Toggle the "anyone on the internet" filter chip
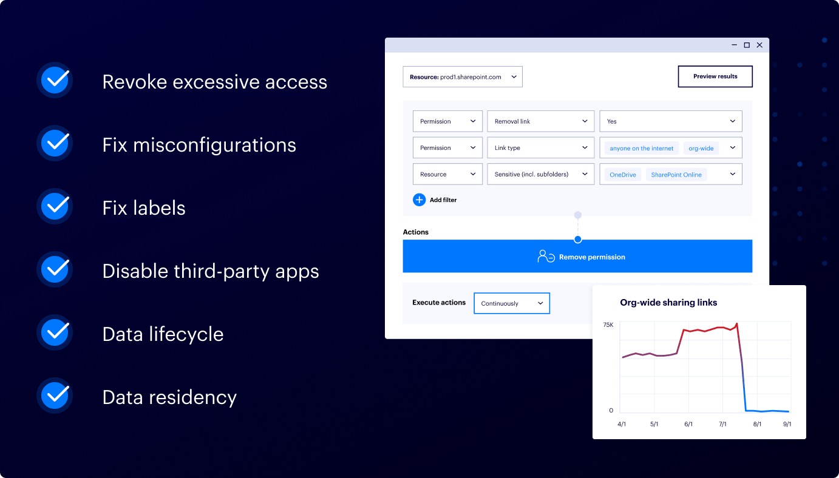839x478 pixels. pos(640,147)
